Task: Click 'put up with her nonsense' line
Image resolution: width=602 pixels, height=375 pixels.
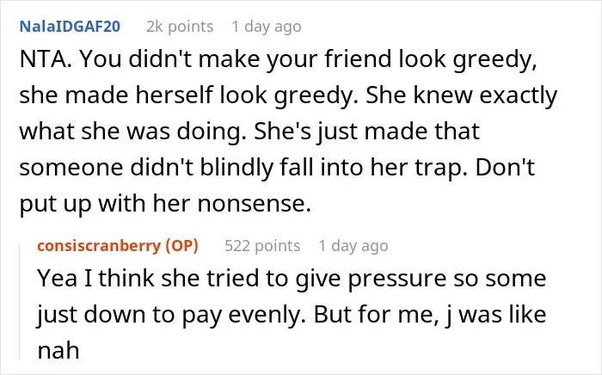Action: (x=165, y=204)
